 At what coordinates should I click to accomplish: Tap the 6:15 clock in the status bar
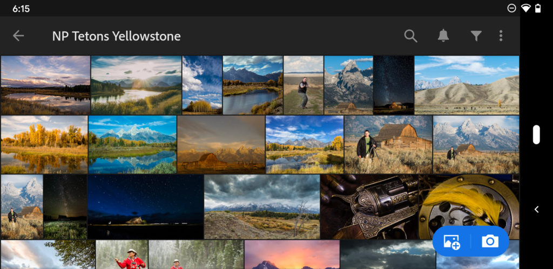click(21, 9)
